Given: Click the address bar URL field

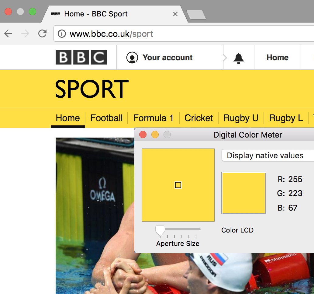Looking at the screenshot, I should coord(184,34).
